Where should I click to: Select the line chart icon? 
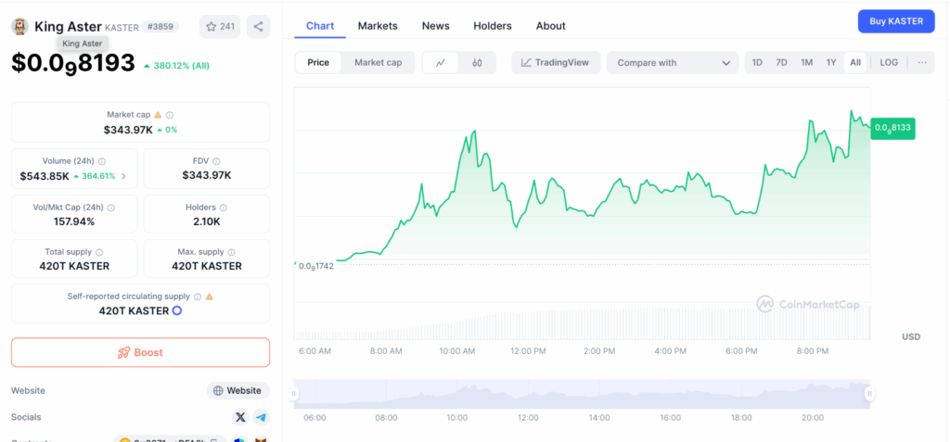[x=441, y=63]
